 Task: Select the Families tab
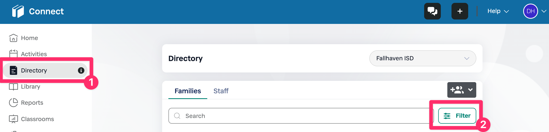pyautogui.click(x=188, y=91)
